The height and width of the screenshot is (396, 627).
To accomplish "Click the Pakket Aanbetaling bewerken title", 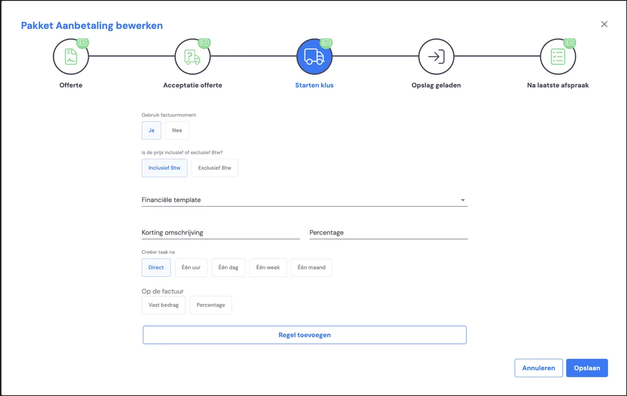I will click(92, 25).
